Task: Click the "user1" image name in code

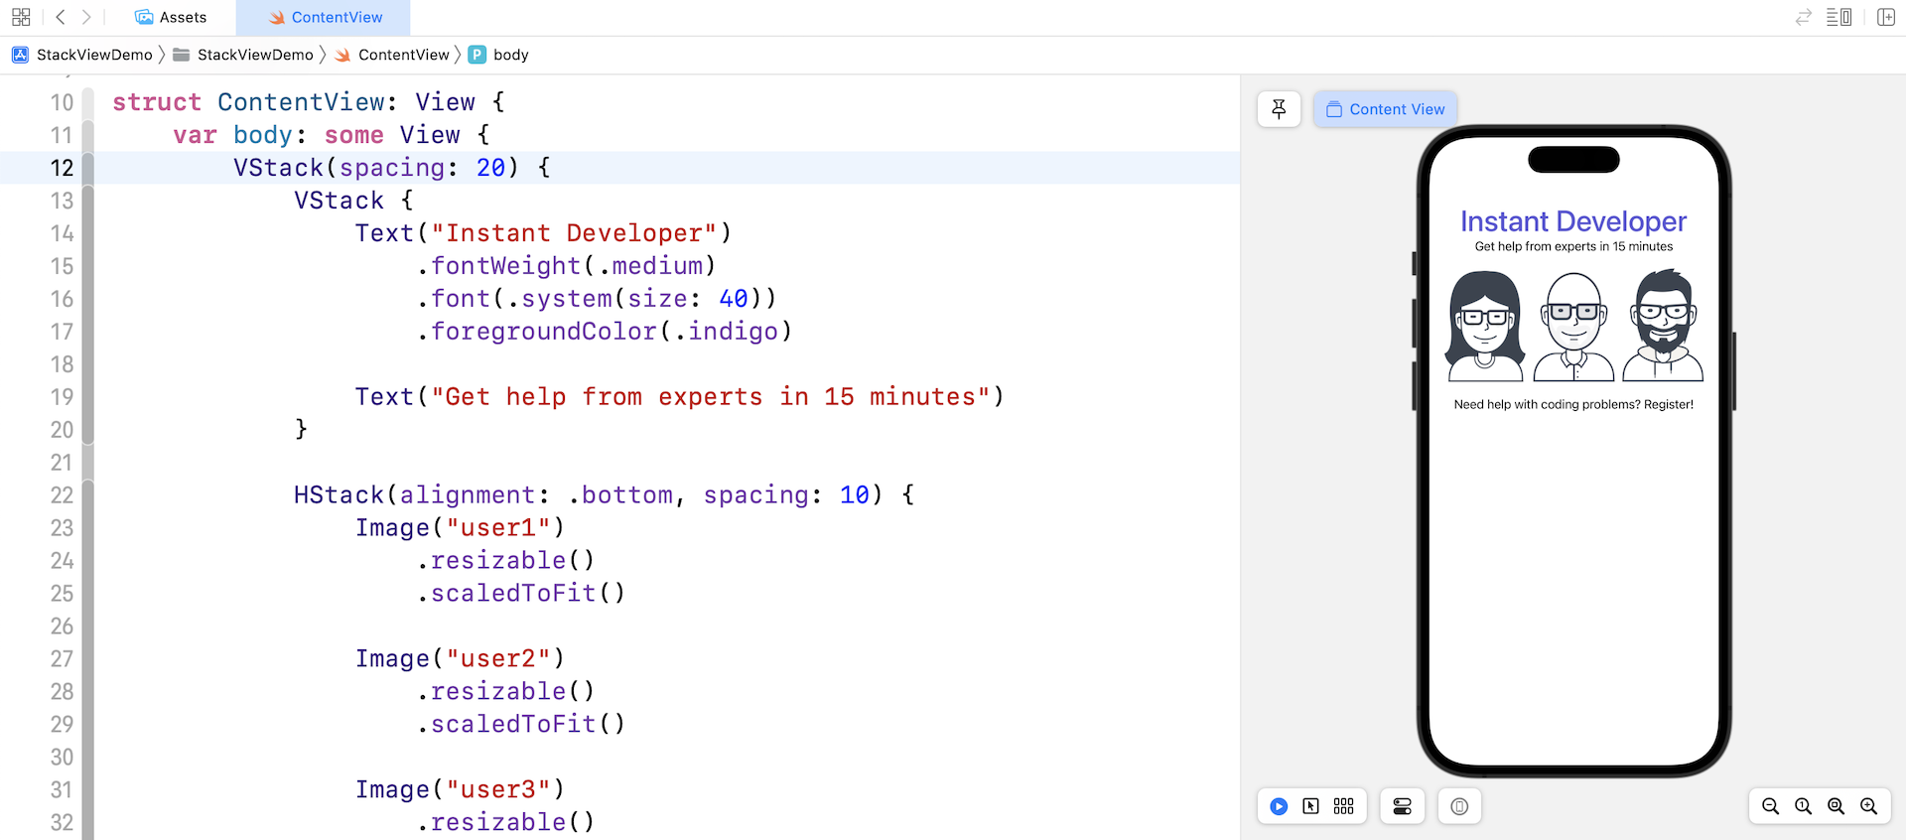Action: 498,528
